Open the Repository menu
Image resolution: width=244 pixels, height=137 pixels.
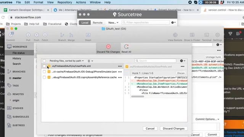coord(64,2)
